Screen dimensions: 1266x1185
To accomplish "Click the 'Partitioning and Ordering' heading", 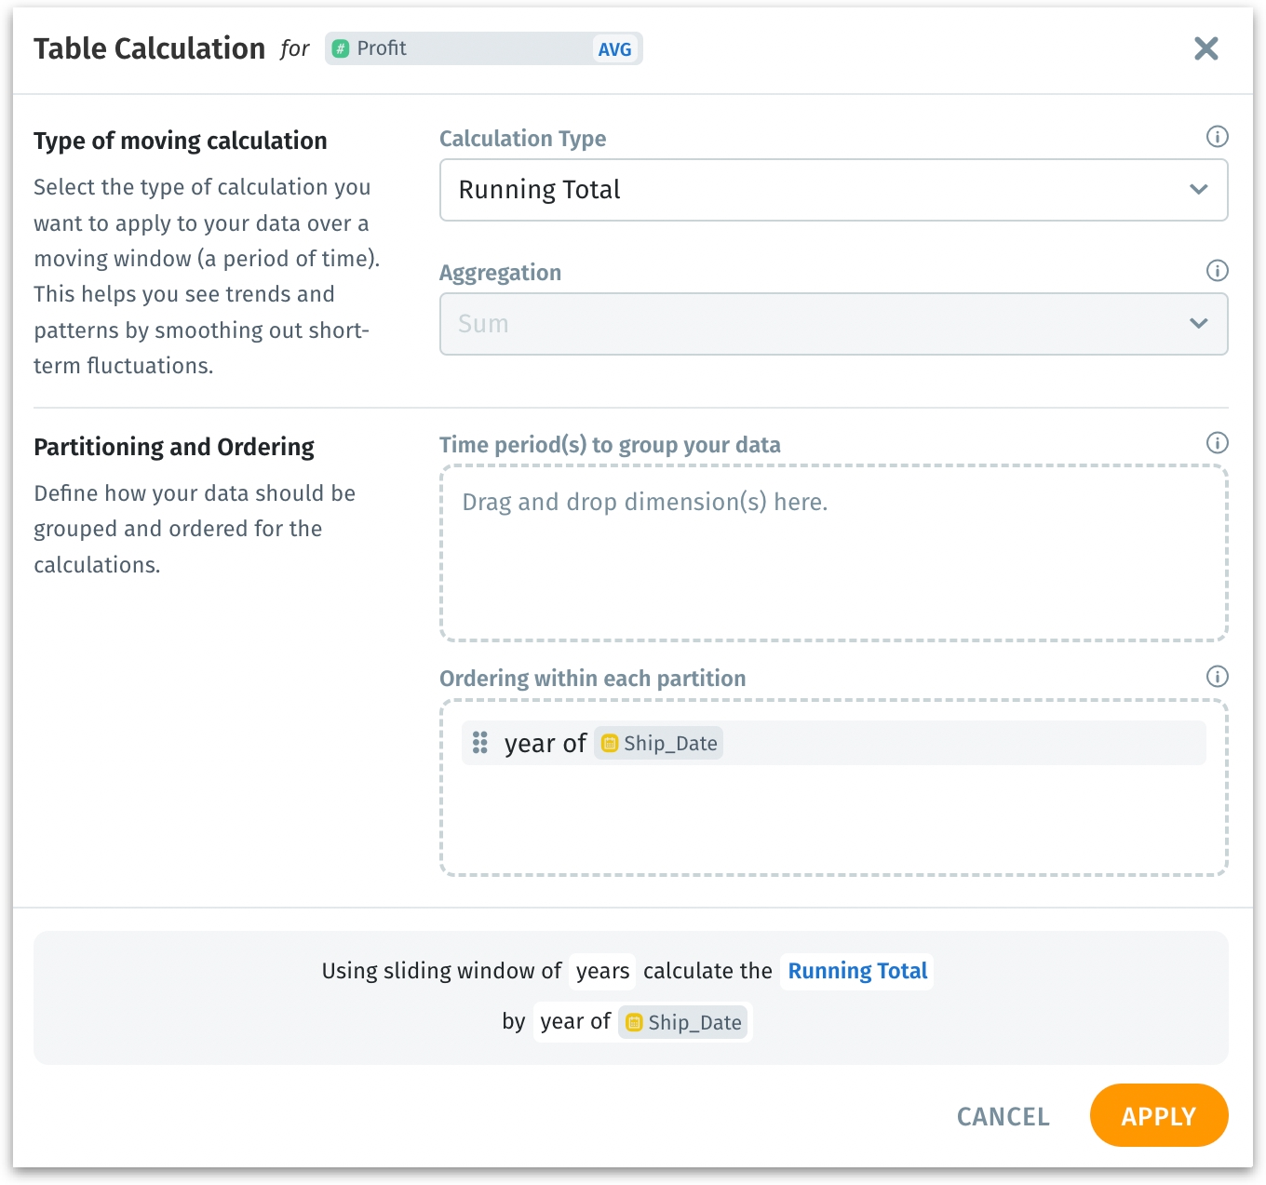I will click(x=174, y=447).
